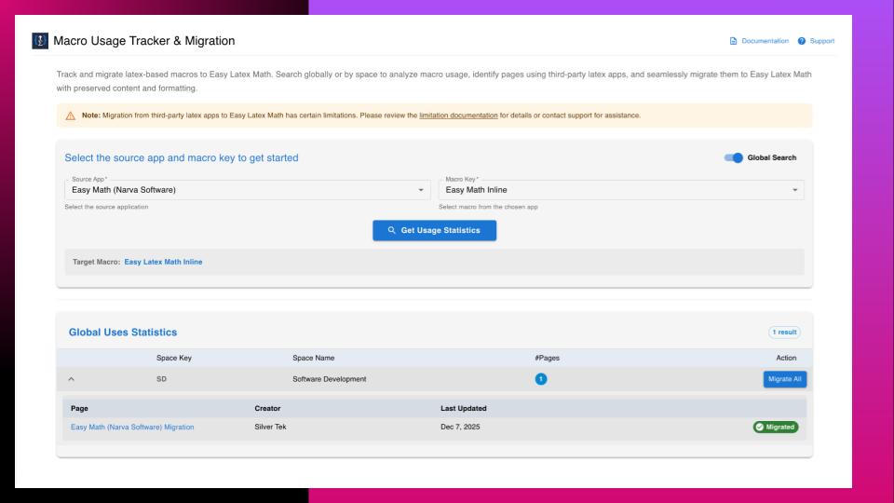Click the #Pages column header
The height and width of the screenshot is (503, 894).
548,358
